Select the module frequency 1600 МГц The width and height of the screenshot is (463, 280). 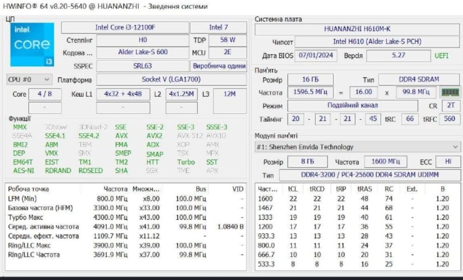click(x=386, y=162)
